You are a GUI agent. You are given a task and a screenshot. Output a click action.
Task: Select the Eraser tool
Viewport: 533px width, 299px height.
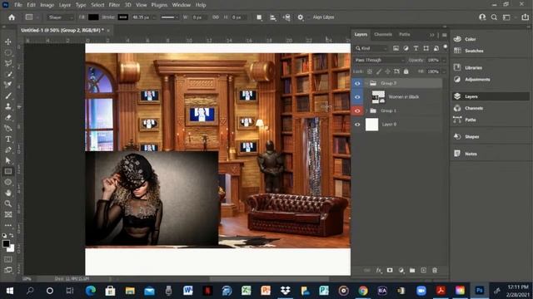(8, 118)
